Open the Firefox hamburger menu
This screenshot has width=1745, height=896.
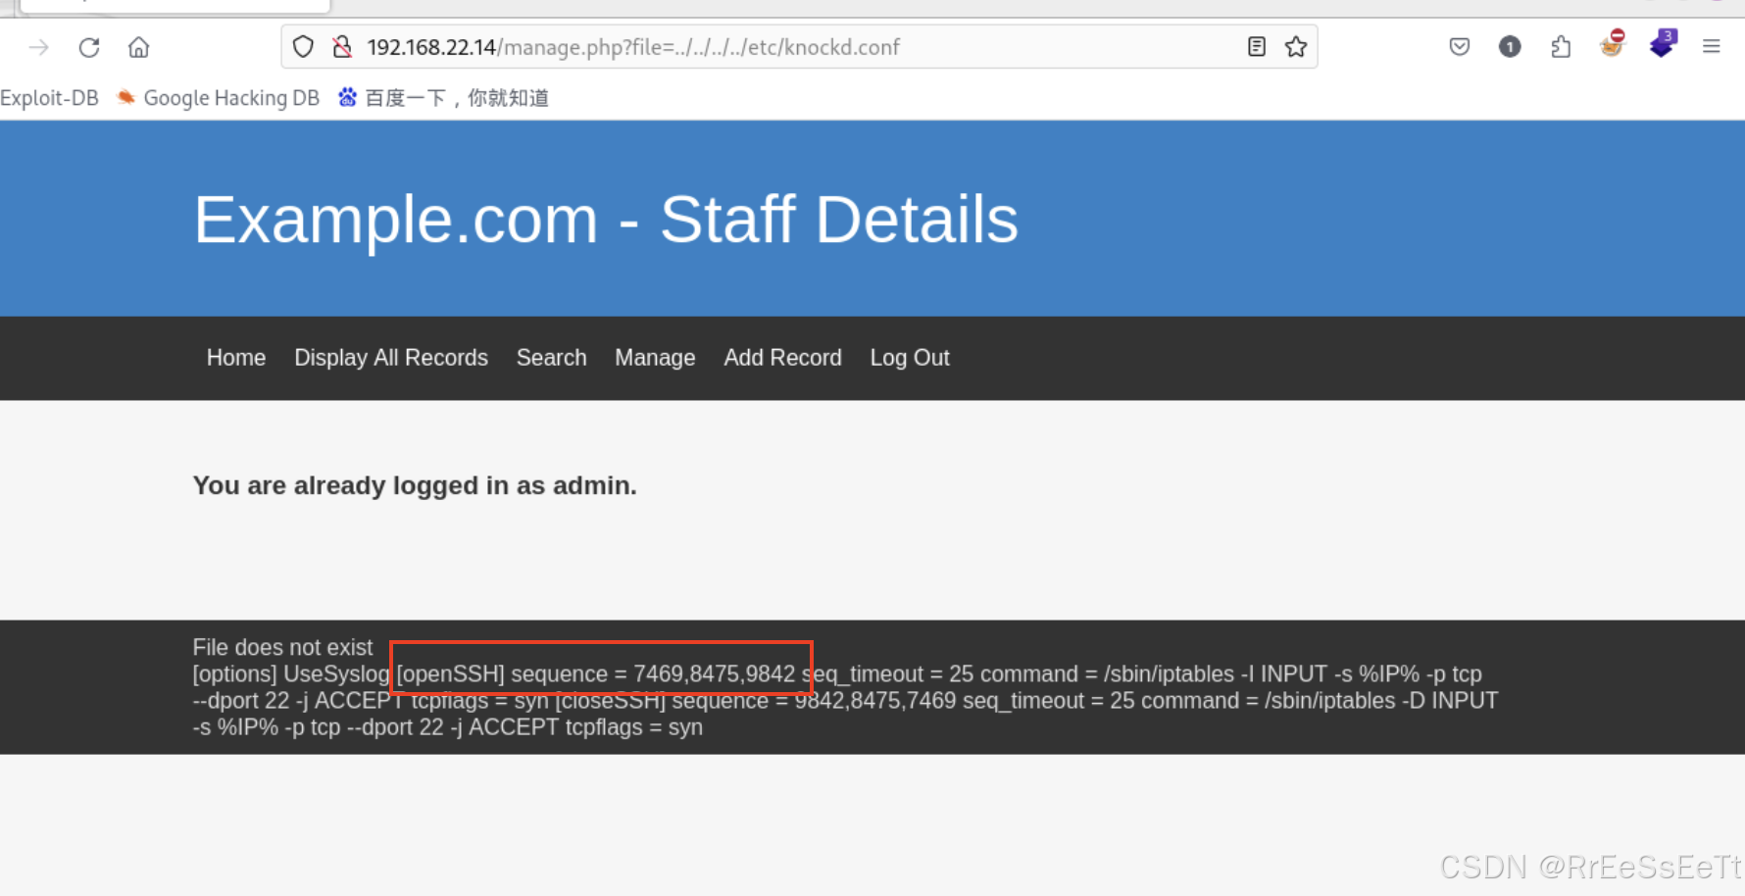[1712, 47]
